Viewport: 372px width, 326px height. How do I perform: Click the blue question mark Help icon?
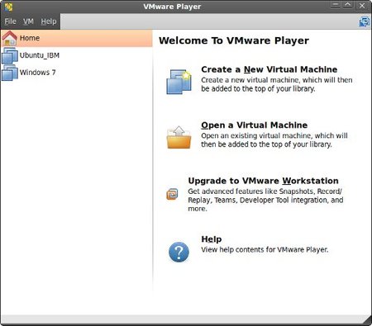pos(179,252)
